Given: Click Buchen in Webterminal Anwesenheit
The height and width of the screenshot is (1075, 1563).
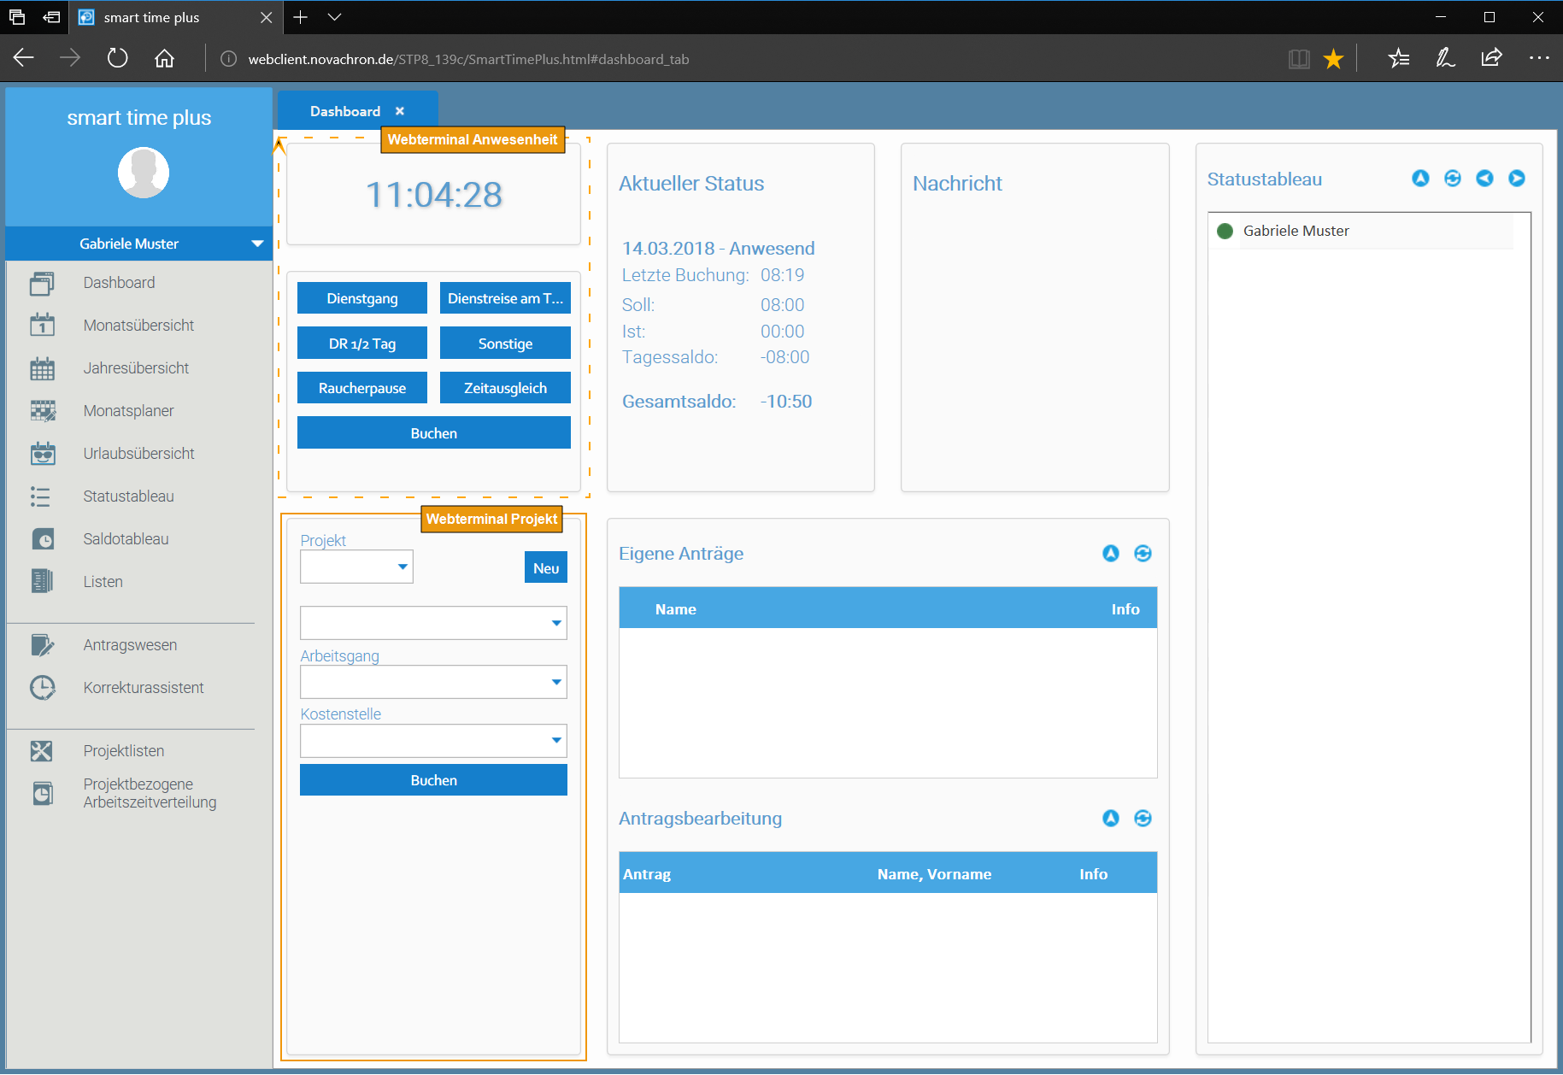Looking at the screenshot, I should (x=434, y=433).
